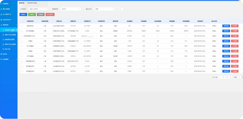Click the 统计分析 chart icon in sidebar
The height and width of the screenshot is (119, 243).
(3, 49)
